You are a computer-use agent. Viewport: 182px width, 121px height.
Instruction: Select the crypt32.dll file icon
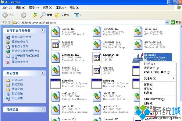(97, 32)
